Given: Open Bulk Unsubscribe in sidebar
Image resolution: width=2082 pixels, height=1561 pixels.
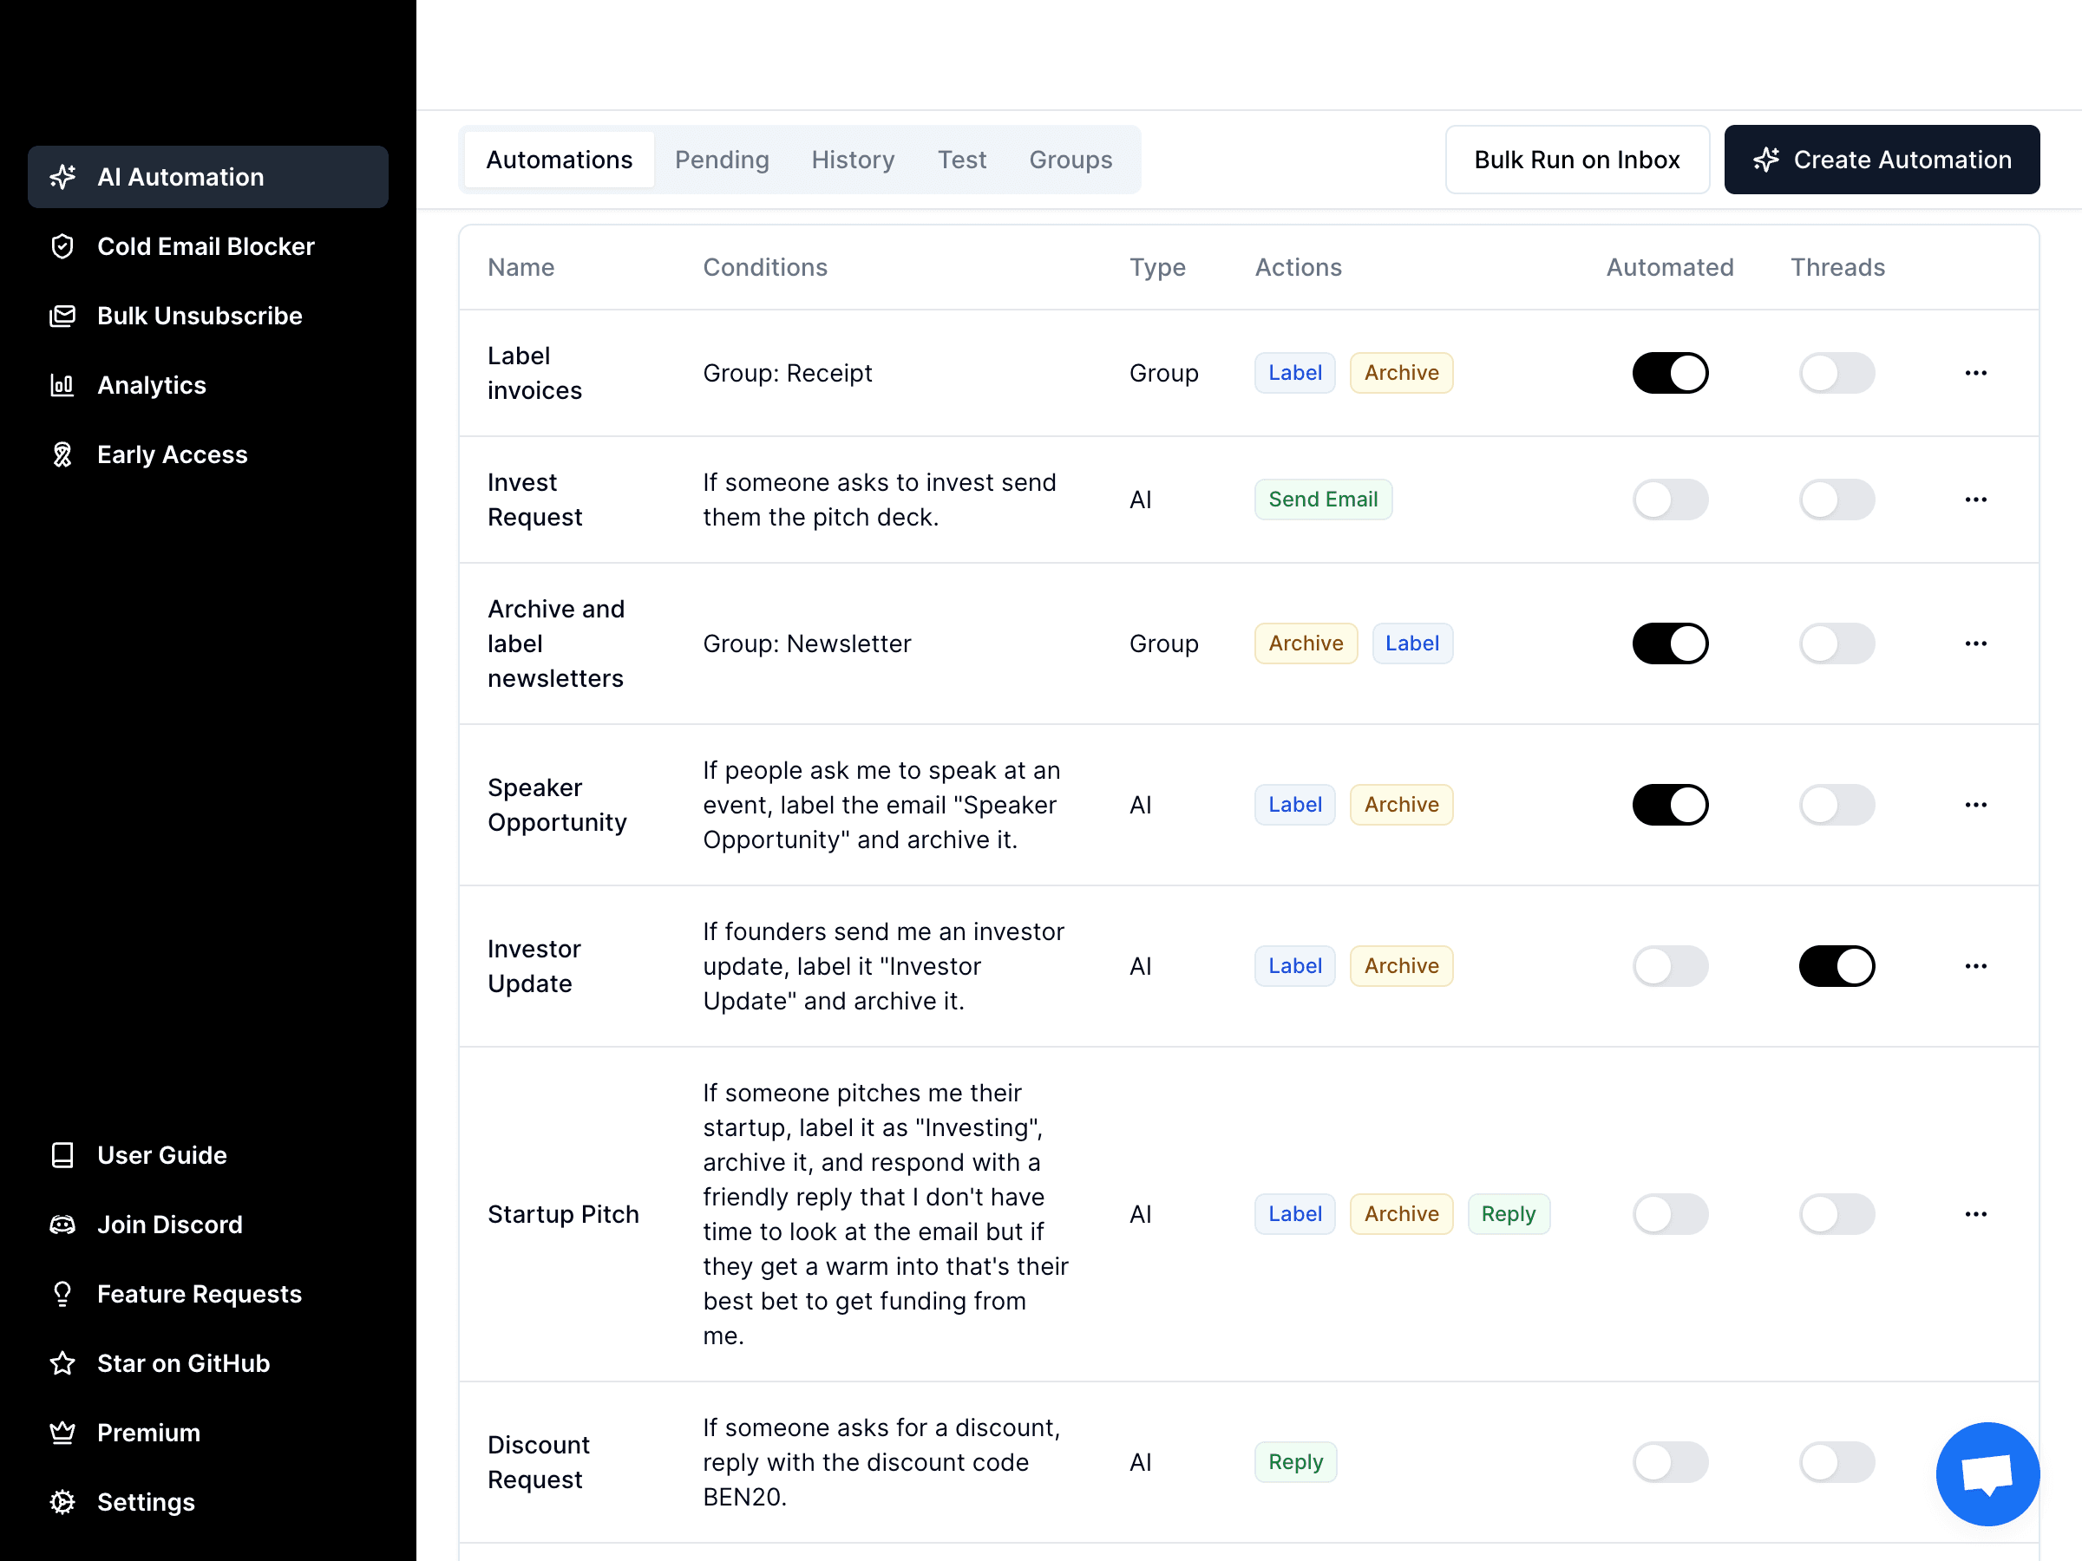Looking at the screenshot, I should (208, 317).
